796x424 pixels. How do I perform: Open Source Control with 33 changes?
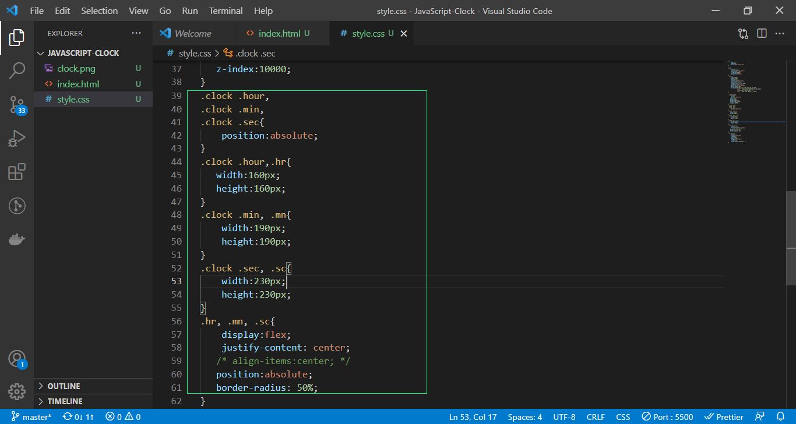[x=17, y=105]
